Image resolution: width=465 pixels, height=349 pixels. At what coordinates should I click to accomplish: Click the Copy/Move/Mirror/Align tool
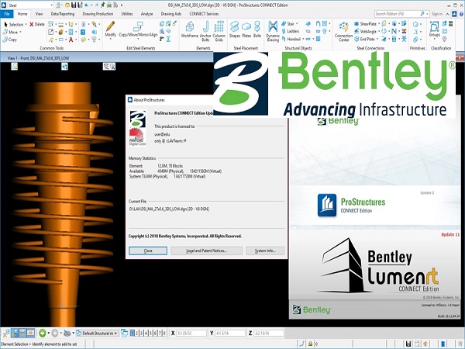coord(138,29)
